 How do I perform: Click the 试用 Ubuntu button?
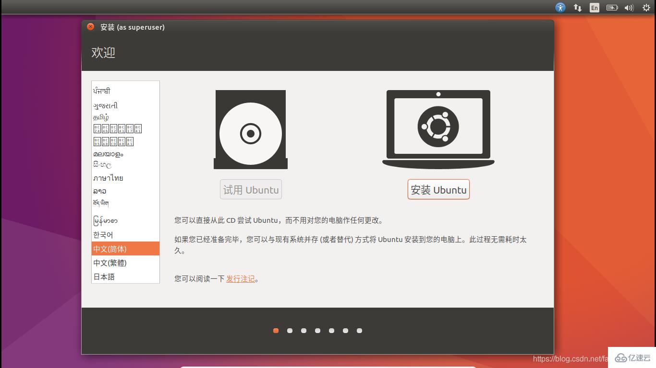251,190
